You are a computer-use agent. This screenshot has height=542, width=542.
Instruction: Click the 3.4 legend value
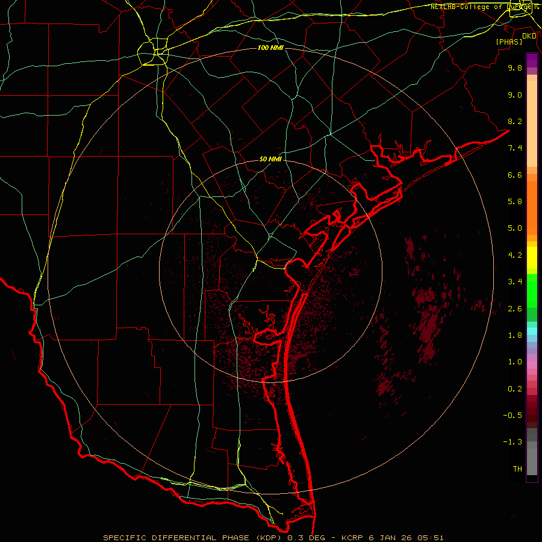(x=515, y=282)
